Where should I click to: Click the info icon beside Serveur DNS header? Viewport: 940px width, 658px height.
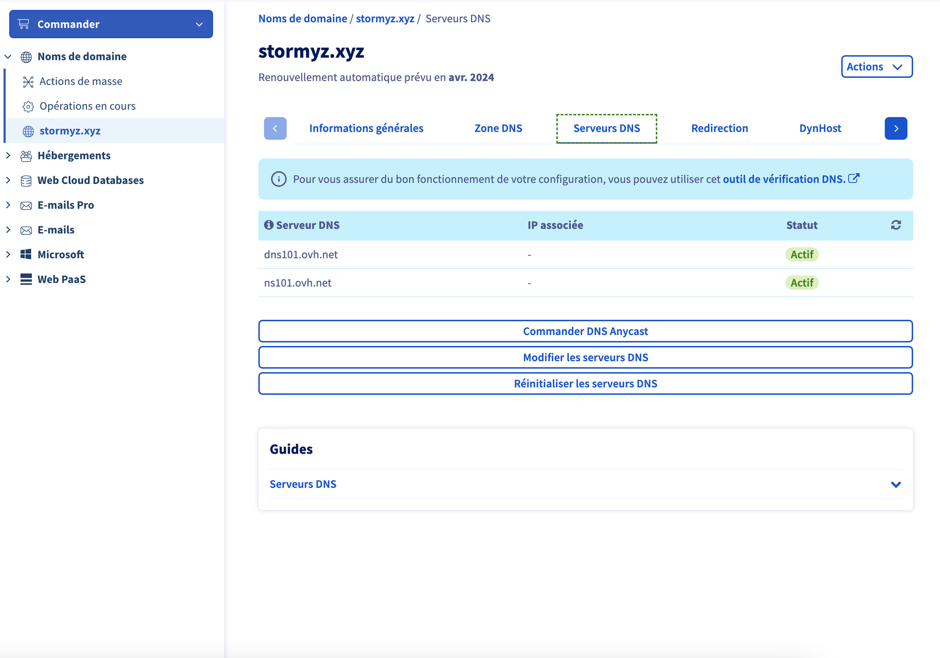[x=269, y=225]
